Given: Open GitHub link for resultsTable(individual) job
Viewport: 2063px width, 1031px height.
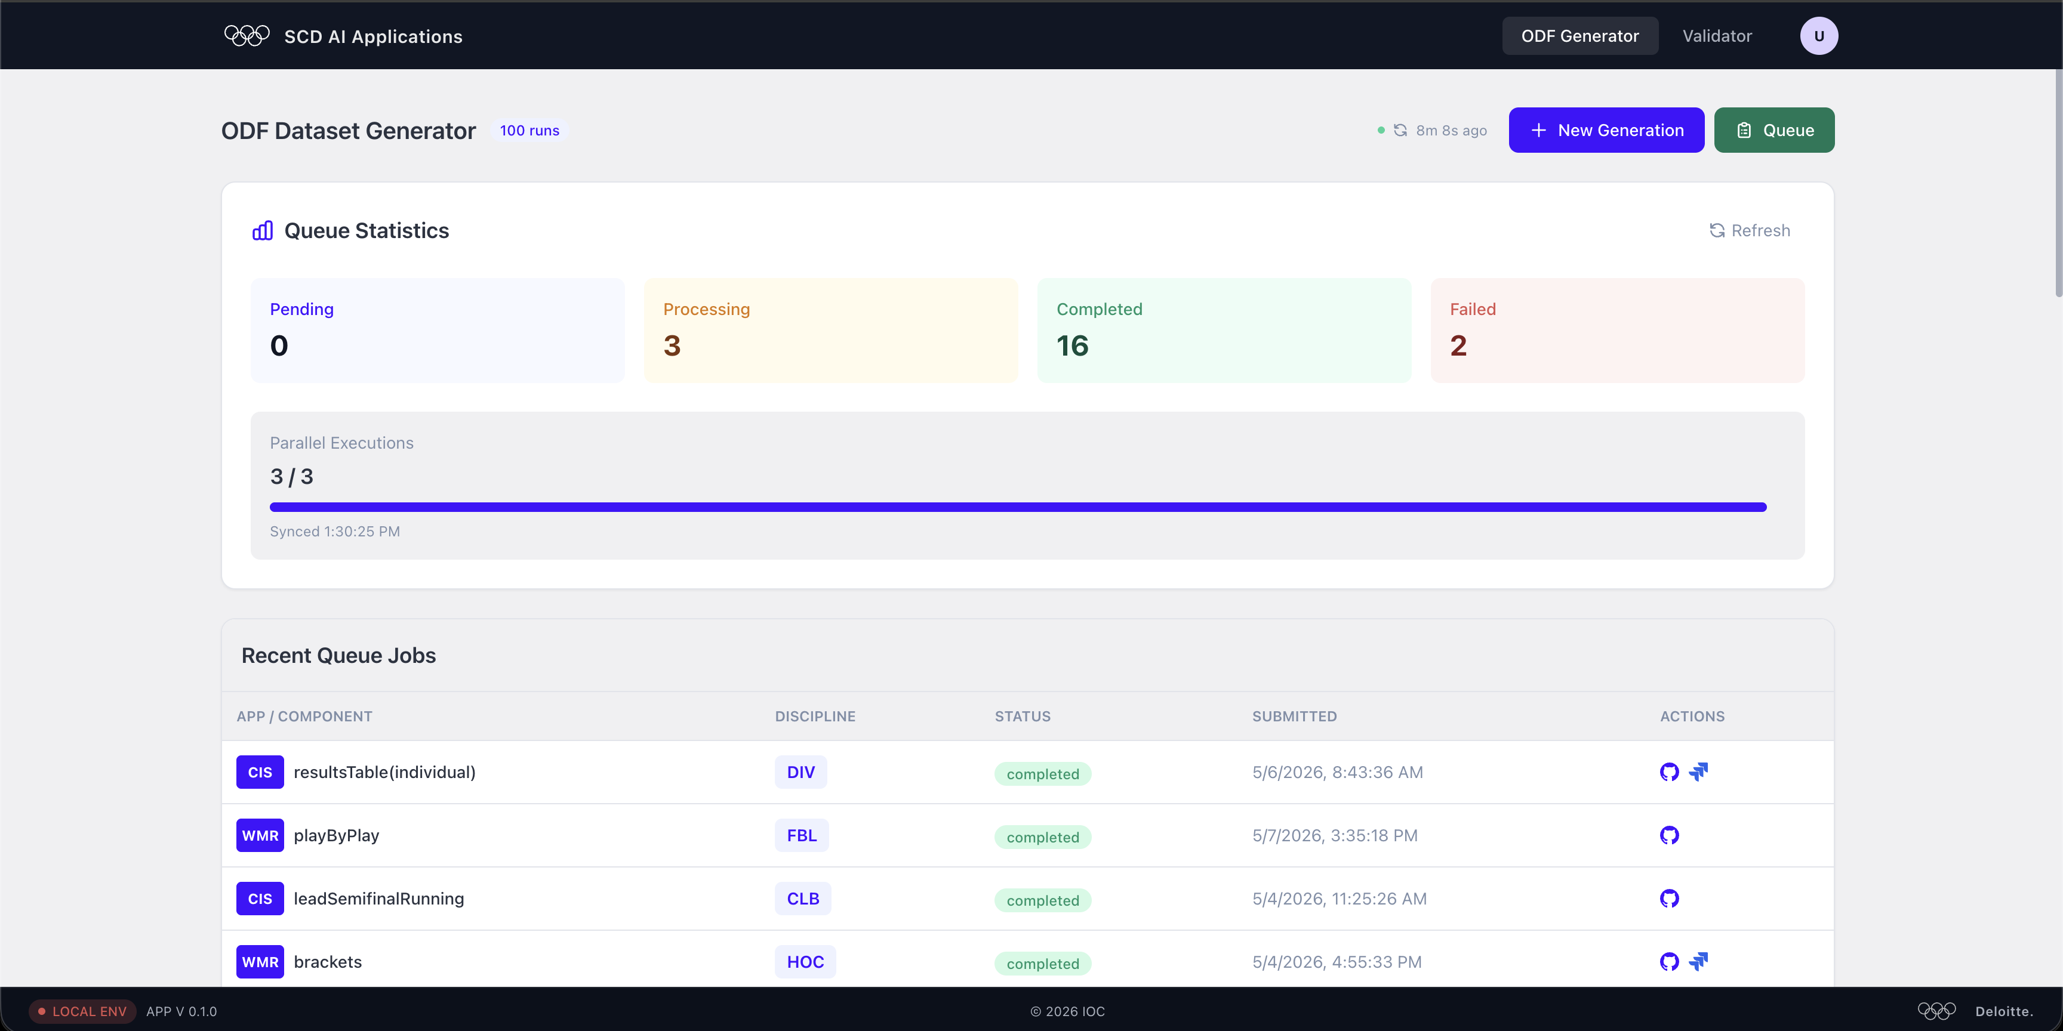Looking at the screenshot, I should point(1669,773).
